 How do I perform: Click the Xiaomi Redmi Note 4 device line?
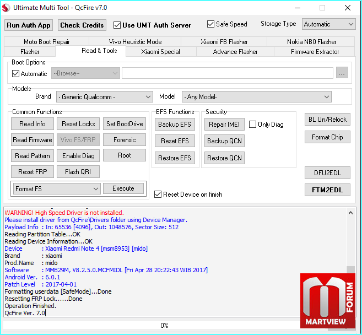(x=76, y=248)
